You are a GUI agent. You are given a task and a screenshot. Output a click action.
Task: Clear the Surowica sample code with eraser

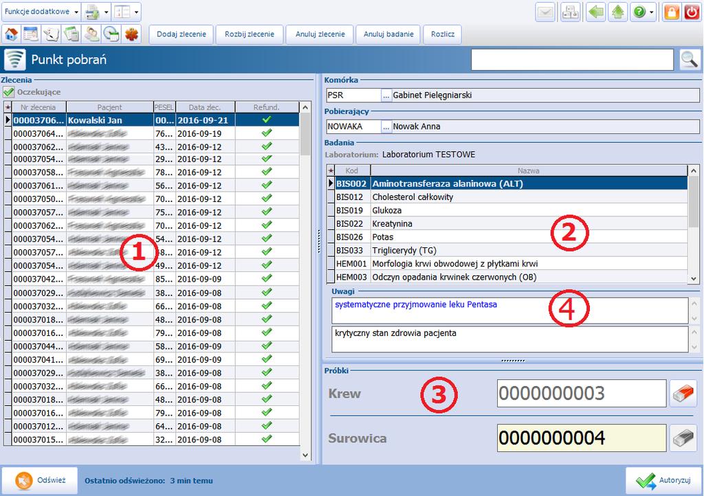pyautogui.click(x=683, y=438)
